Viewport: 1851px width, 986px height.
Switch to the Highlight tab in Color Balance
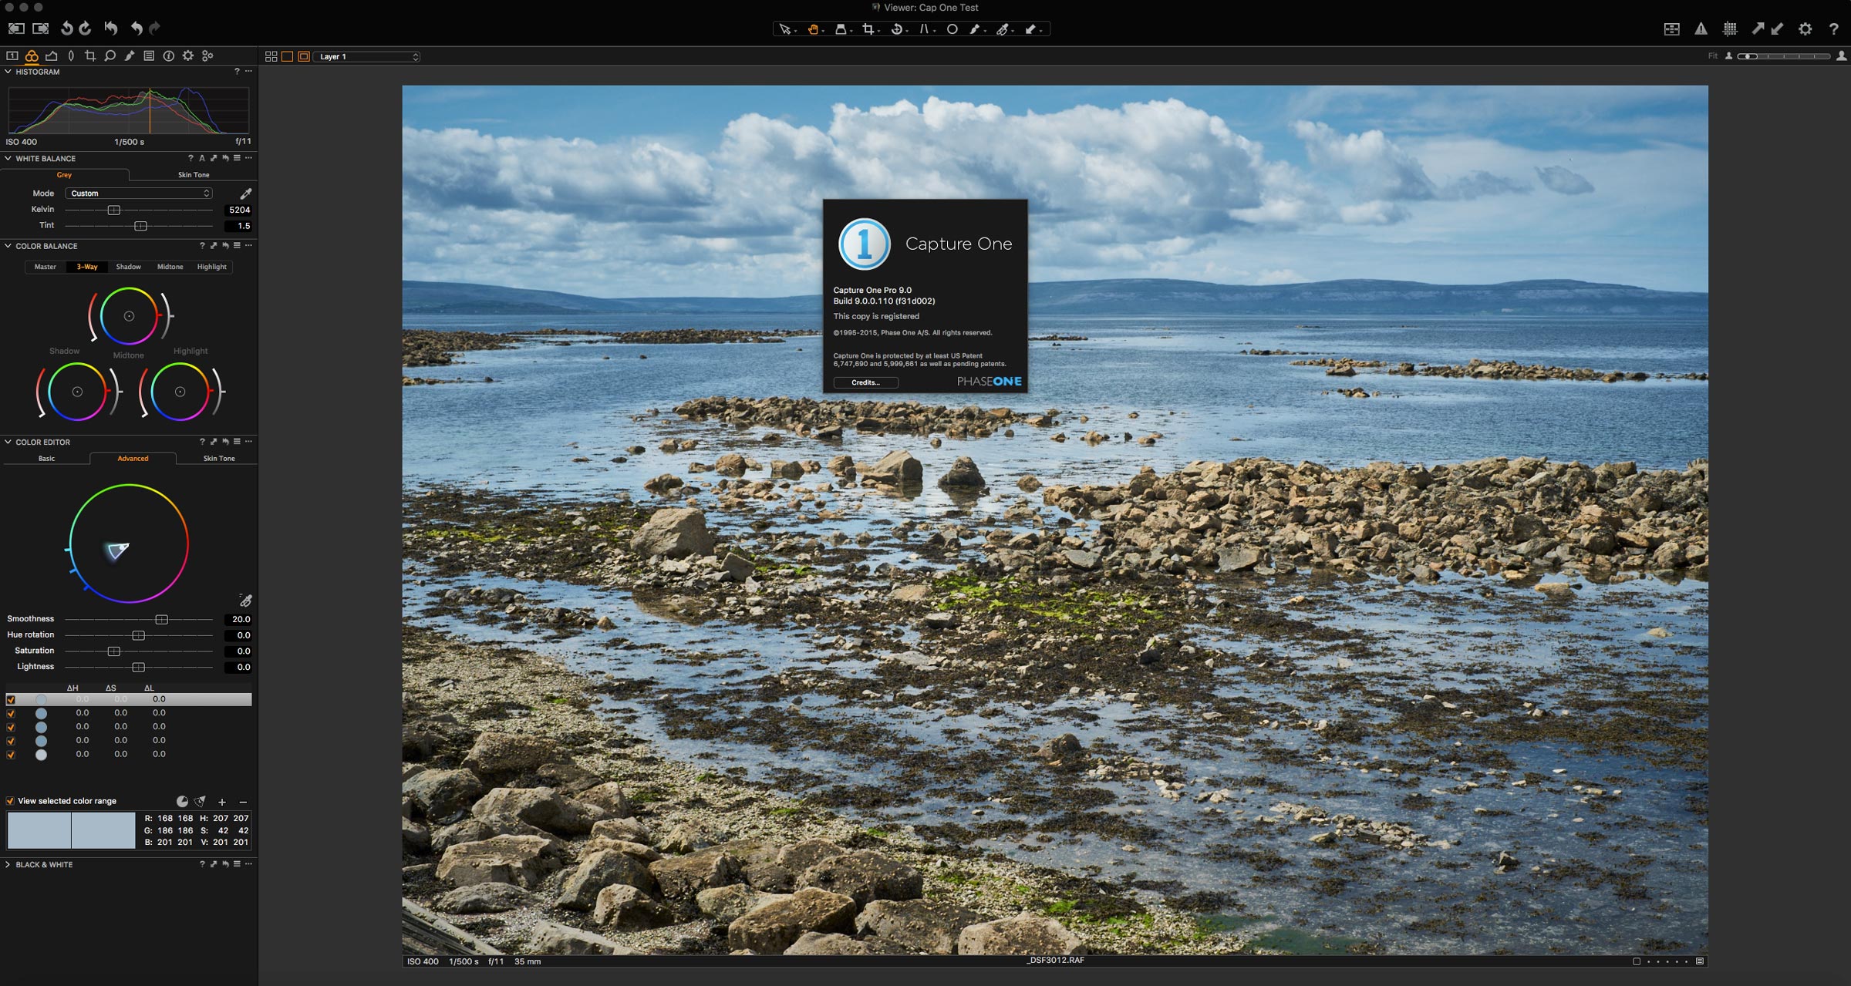211,267
